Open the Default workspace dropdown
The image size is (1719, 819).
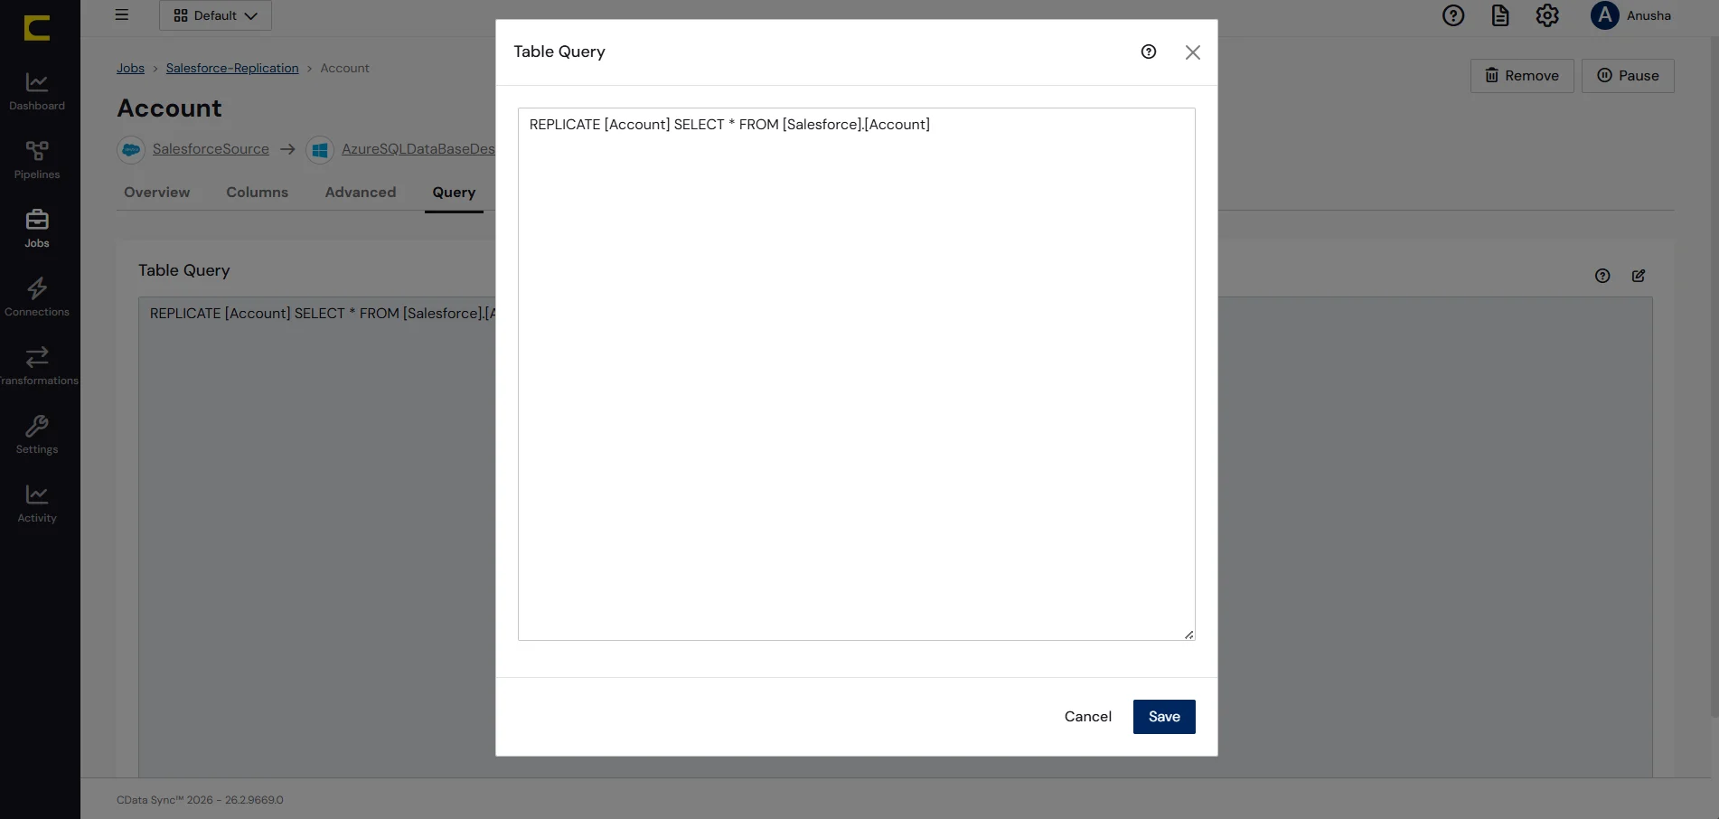tap(215, 15)
